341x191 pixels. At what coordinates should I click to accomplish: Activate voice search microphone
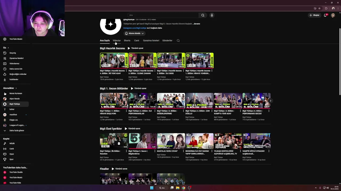212,15
